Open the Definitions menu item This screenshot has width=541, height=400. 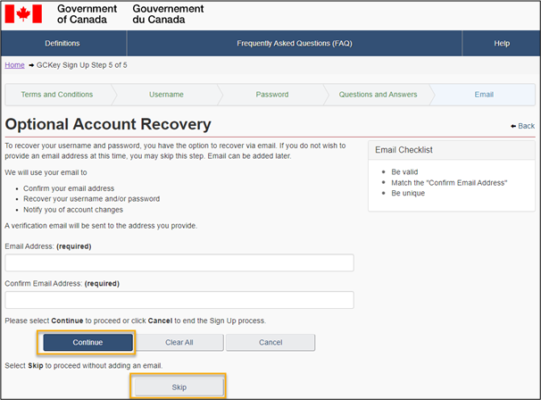coord(62,43)
